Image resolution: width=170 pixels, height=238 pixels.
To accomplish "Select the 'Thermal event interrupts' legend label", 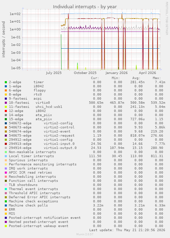I will [34, 189].
